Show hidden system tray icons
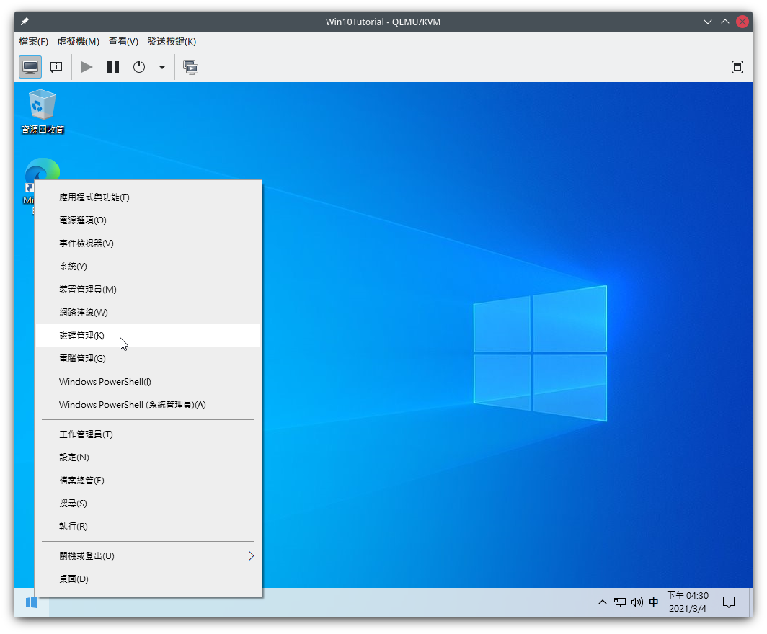 point(602,602)
